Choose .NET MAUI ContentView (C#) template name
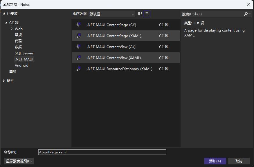This screenshot has width=254, height=167. coord(111,47)
